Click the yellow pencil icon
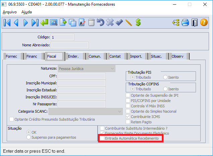Viewport: 213px width, 156px height. (129, 23)
